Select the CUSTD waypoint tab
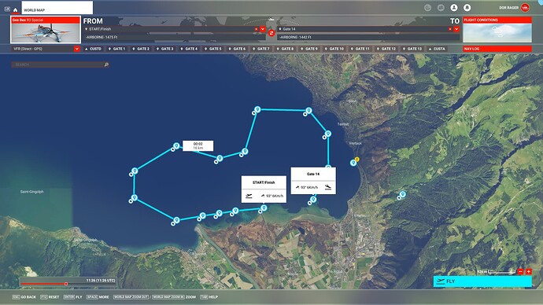543x305 pixels. tap(93, 49)
